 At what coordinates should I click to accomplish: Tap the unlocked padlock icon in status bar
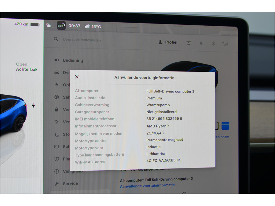49,25
